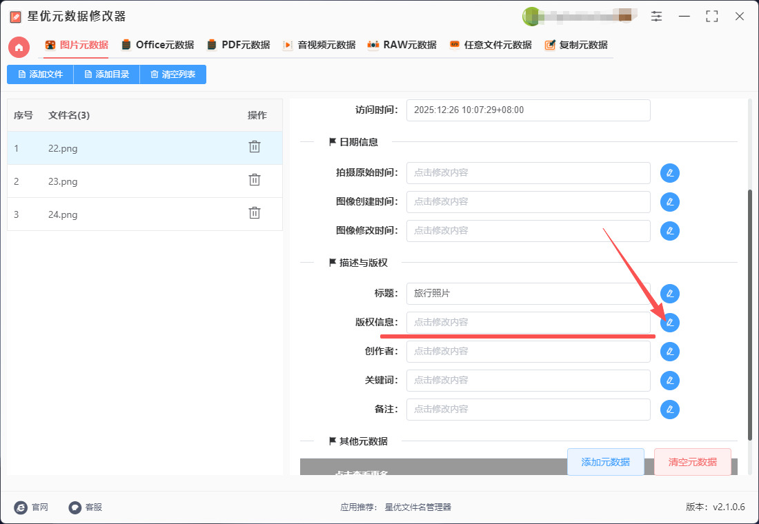This screenshot has height=524, width=759.
Task: Click 添加文件 button
Action: [x=40, y=74]
